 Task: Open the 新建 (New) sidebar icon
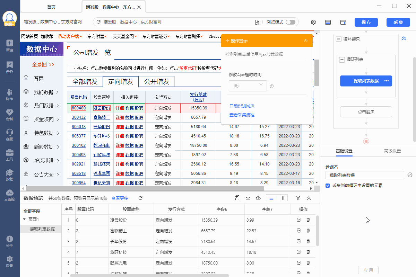[10, 45]
